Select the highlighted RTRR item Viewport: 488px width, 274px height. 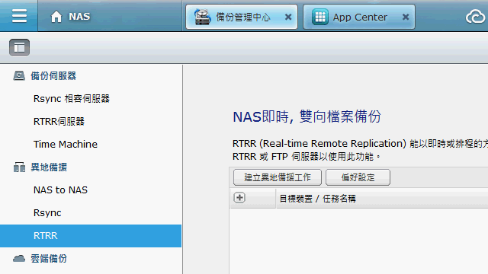[x=91, y=236]
